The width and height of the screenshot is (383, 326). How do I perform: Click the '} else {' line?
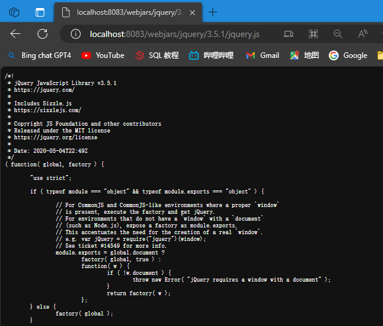tap(43, 307)
